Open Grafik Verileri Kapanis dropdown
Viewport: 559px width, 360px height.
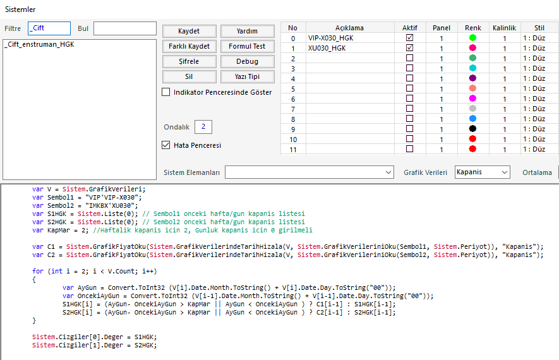point(483,172)
